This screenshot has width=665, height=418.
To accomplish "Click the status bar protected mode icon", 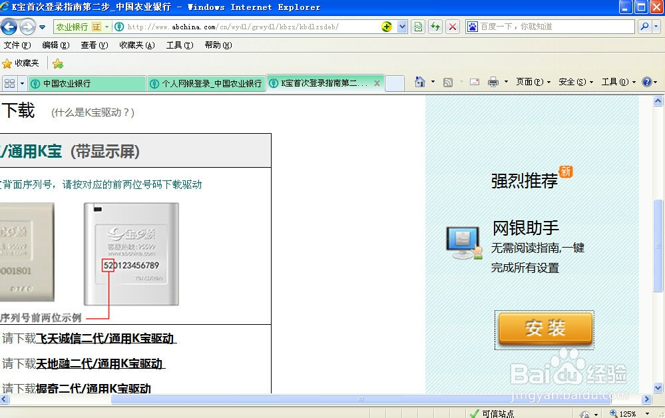I will pos(585,414).
